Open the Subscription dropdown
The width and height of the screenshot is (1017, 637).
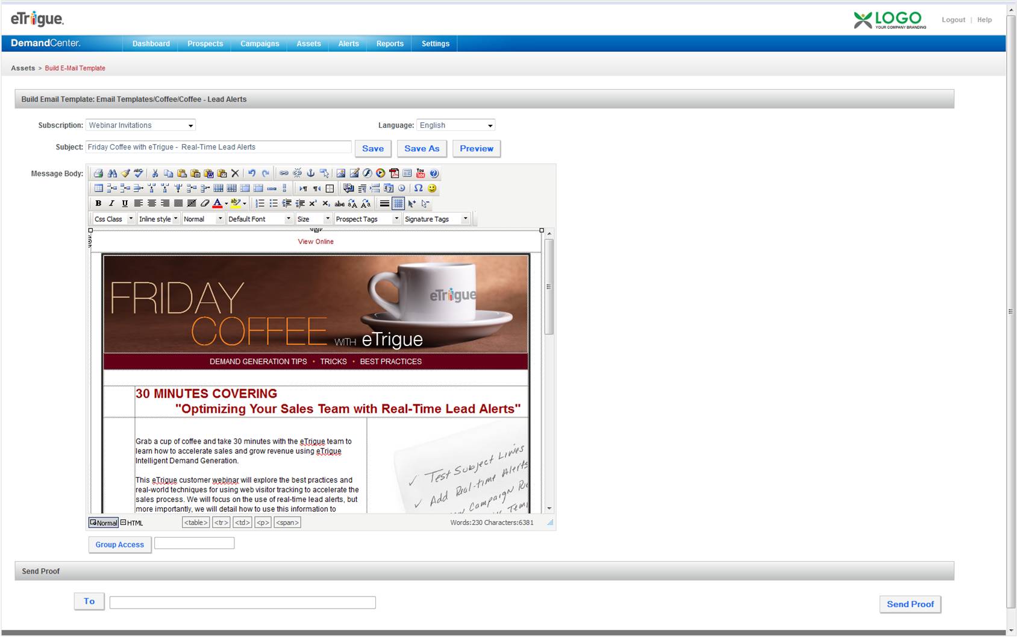click(140, 125)
